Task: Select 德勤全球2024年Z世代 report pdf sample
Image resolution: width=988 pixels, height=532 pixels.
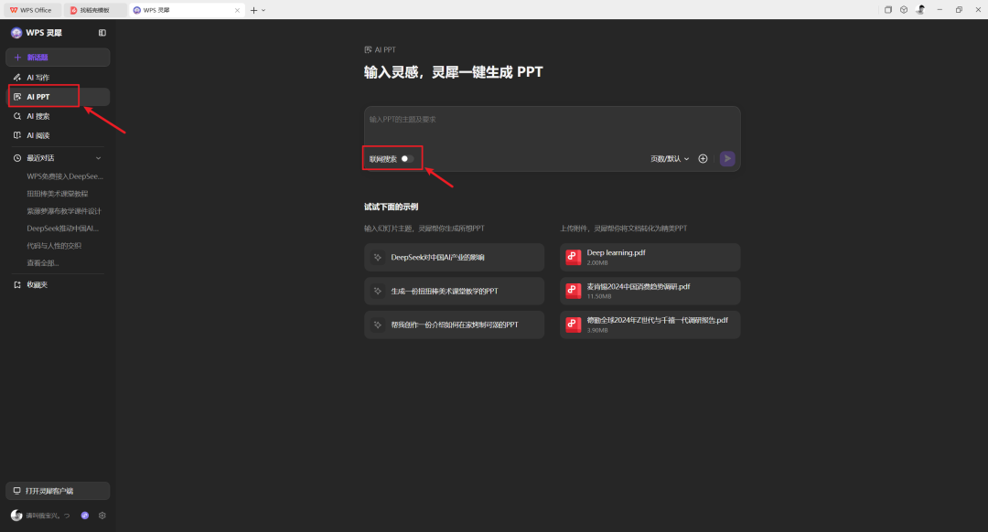Action: 650,325
